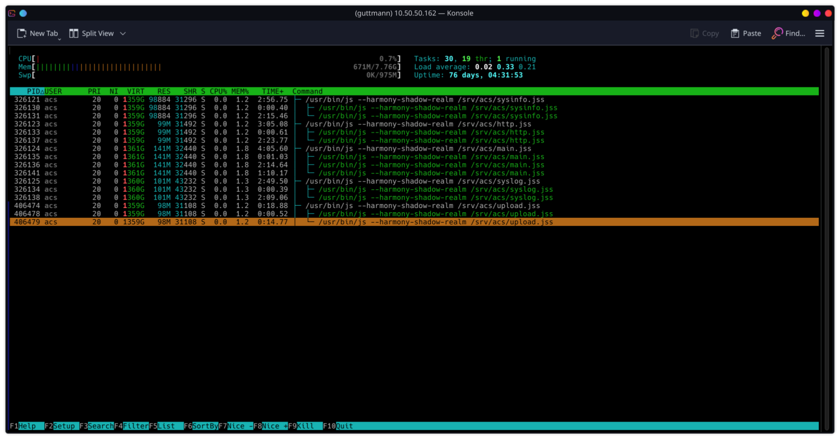Image resolution: width=840 pixels, height=439 pixels.
Task: Select the highlighted upload.jss process 406479
Action: point(280,222)
